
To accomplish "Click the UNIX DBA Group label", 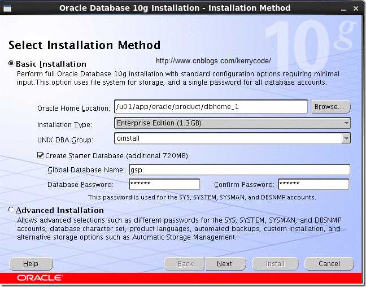I will 65,140.
